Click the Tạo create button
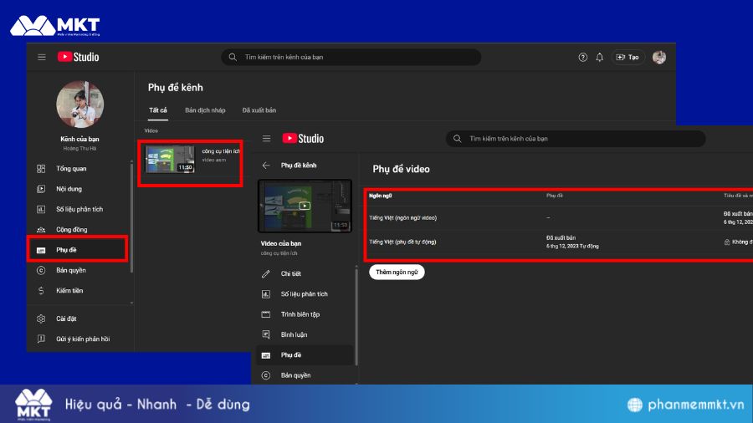Screen dimensions: 753x423 (627, 57)
